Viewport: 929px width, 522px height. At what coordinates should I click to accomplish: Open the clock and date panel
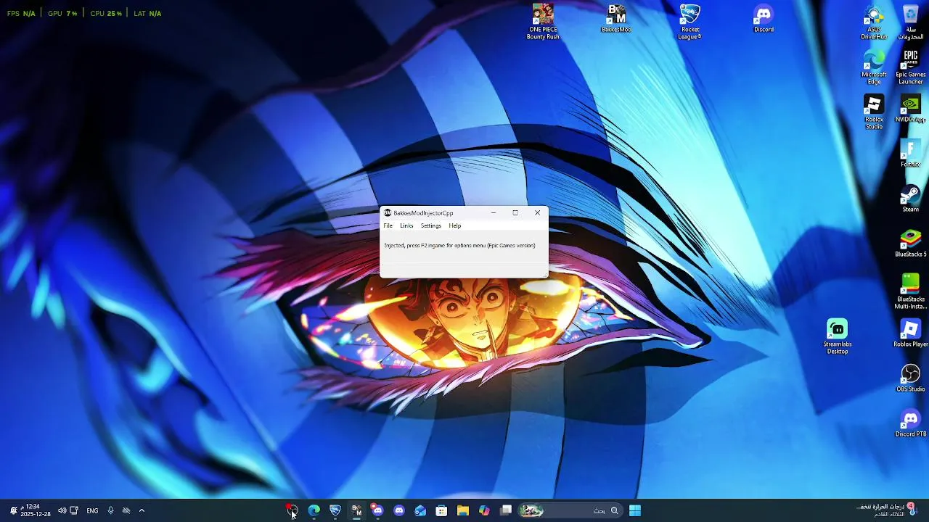(x=35, y=510)
